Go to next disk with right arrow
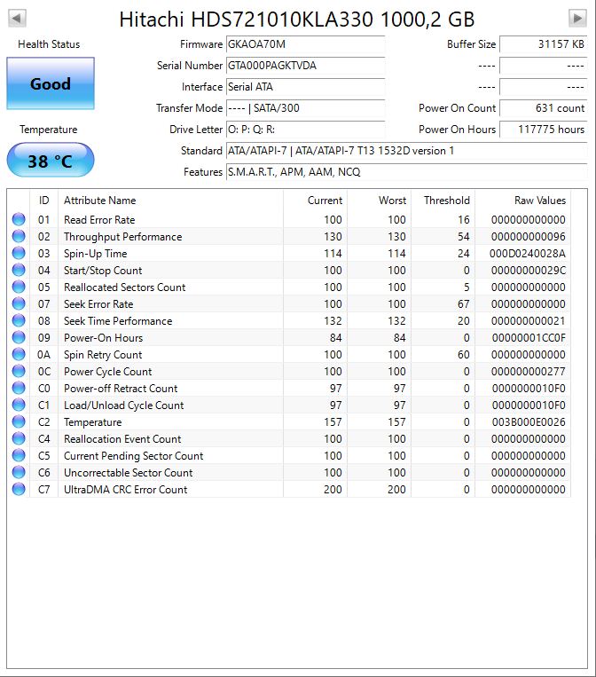This screenshot has width=596, height=677. click(x=578, y=18)
